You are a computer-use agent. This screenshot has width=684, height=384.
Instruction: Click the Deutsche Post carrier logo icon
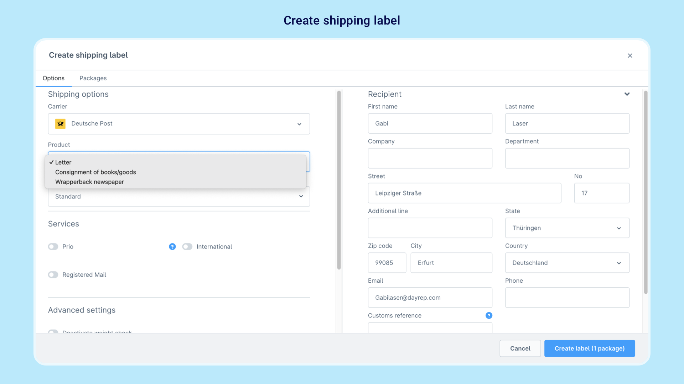pyautogui.click(x=60, y=124)
